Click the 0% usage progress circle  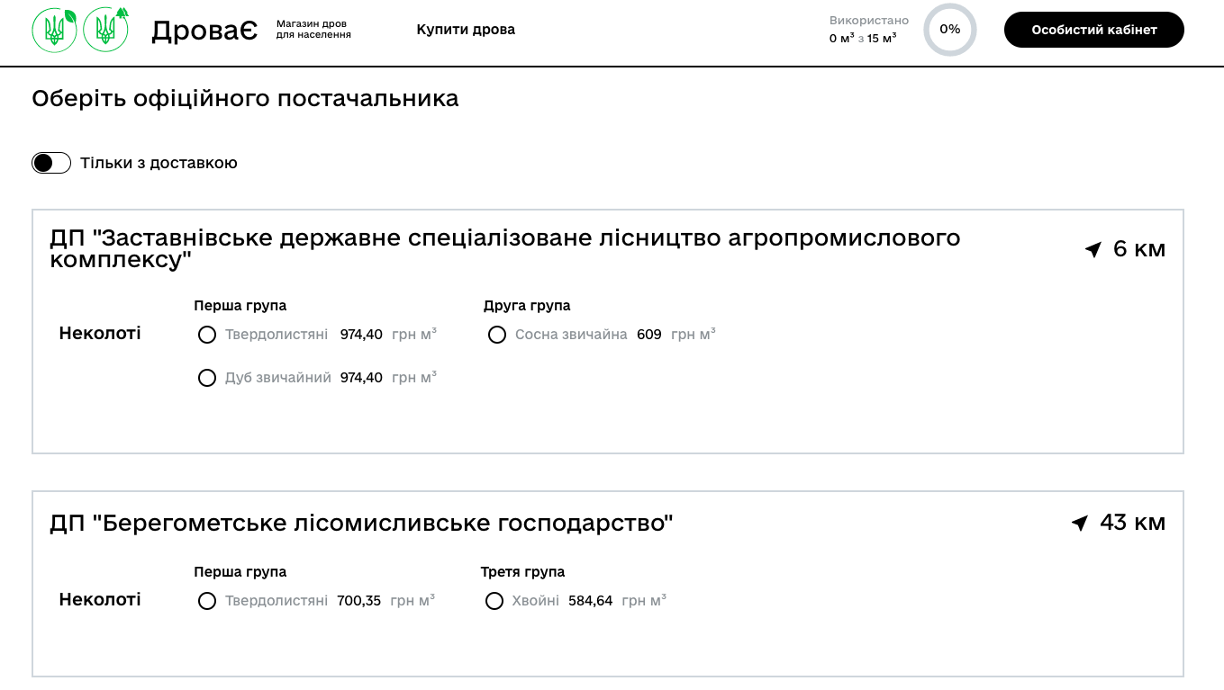coord(949,30)
